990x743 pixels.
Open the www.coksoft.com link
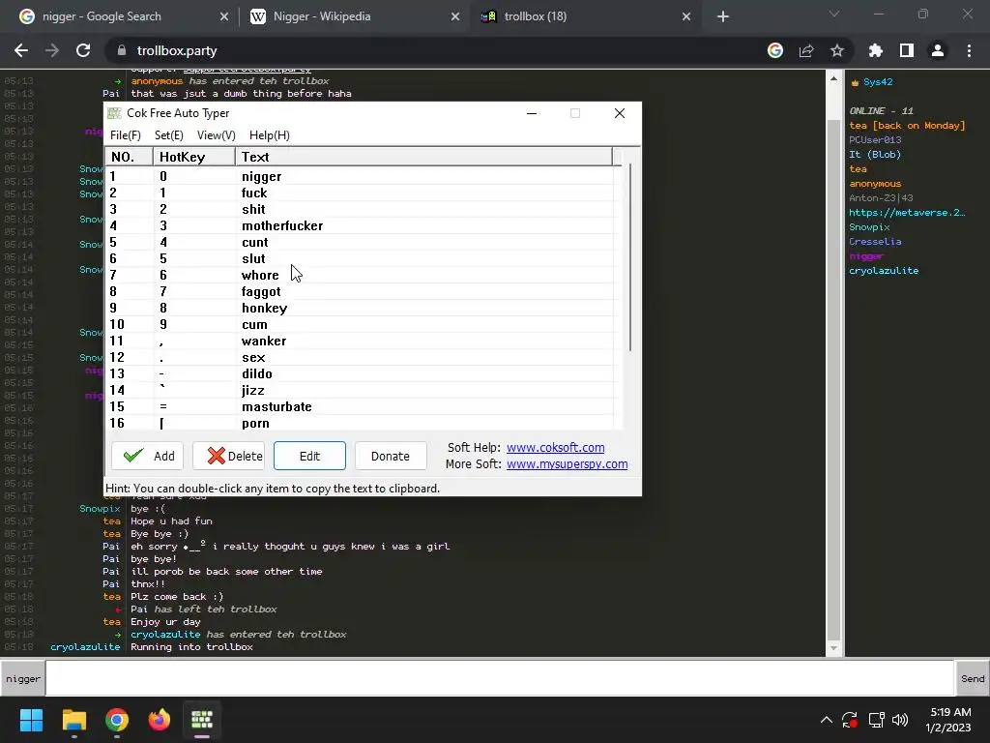click(x=556, y=447)
